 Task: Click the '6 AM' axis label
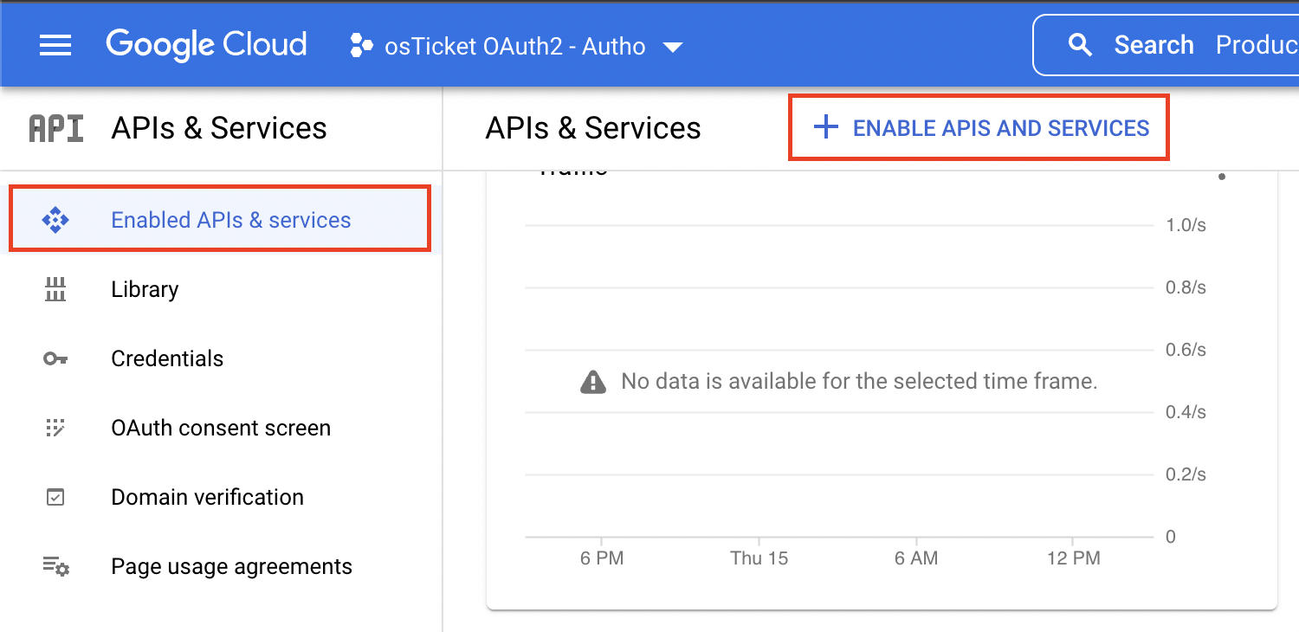click(916, 558)
